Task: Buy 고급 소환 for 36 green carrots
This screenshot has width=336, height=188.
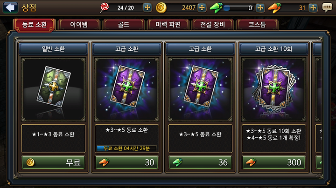Action: 200,162
